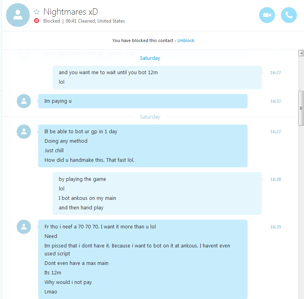Select the "Im paying u" message bubble
The width and height of the screenshot is (304, 299).
coord(143,101)
